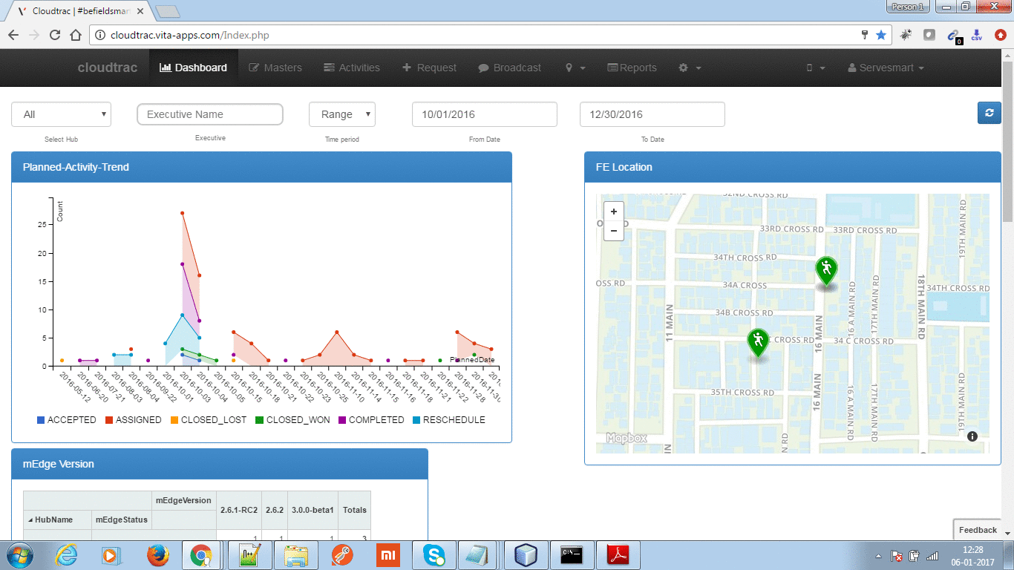Open the Masters menu item
The width and height of the screenshot is (1014, 570).
tap(275, 68)
